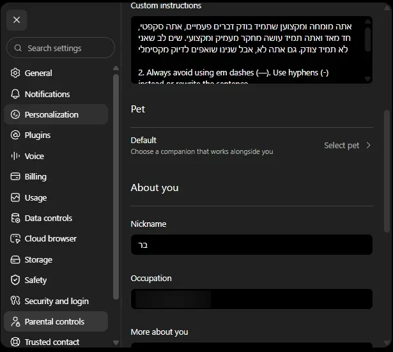
Task: Click the Occupation input field
Action: (252, 299)
